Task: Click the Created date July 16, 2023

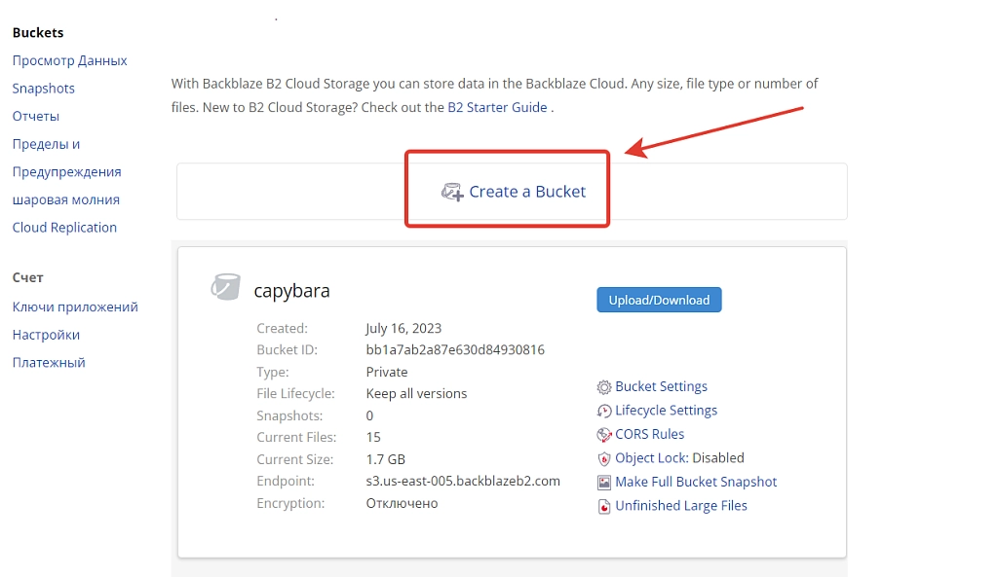Action: [403, 329]
